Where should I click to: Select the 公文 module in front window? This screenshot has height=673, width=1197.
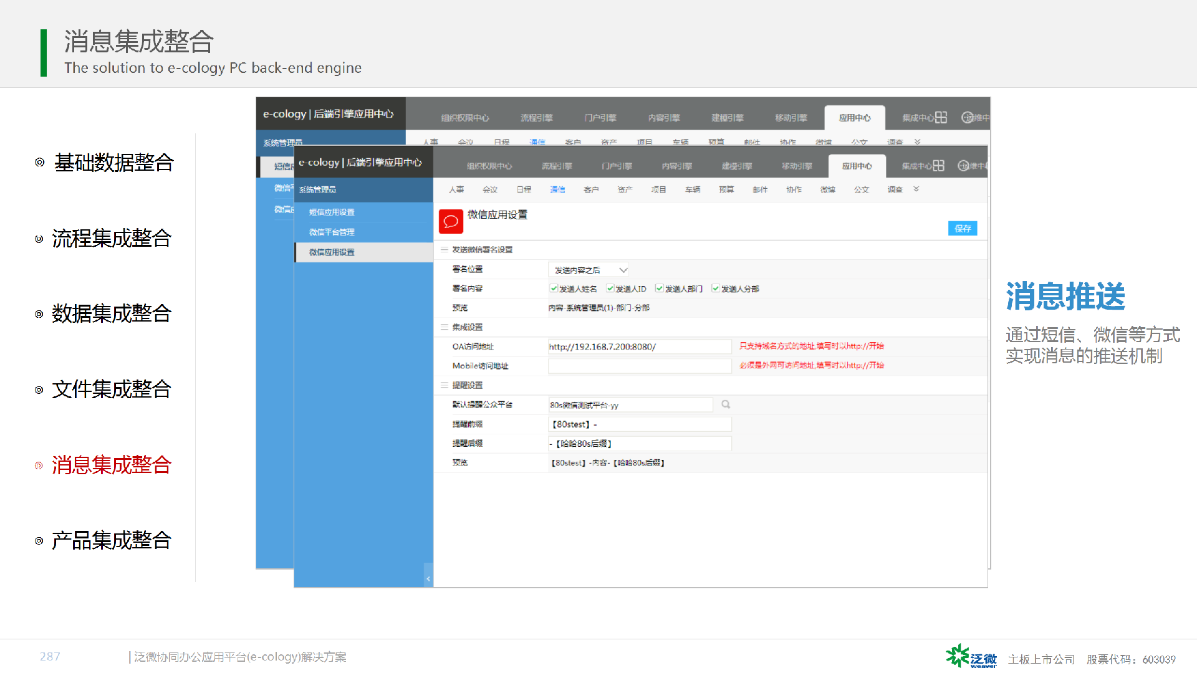pos(861,189)
